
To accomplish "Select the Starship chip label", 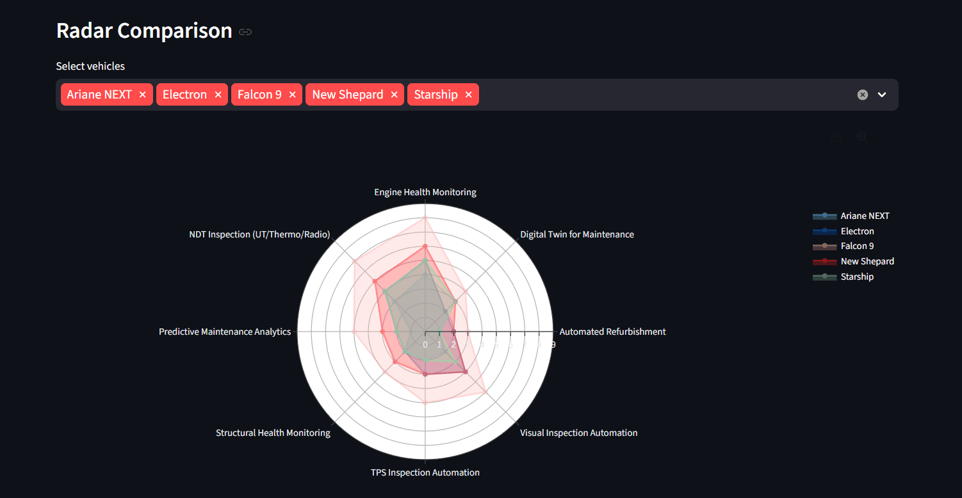I will [x=436, y=95].
